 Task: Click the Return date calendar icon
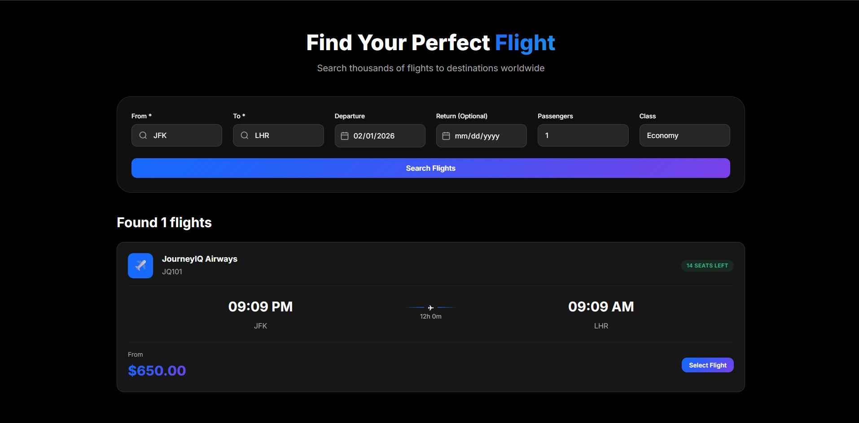(x=446, y=136)
